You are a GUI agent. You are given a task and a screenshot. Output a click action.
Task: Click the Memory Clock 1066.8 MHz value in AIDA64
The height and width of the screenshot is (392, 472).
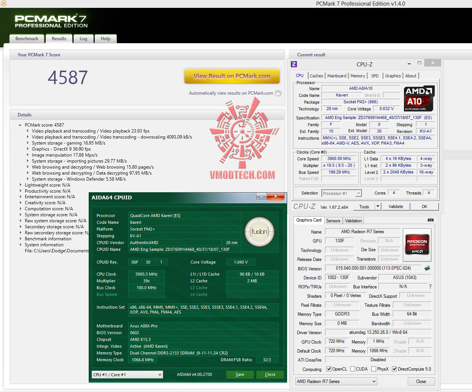[143, 360]
